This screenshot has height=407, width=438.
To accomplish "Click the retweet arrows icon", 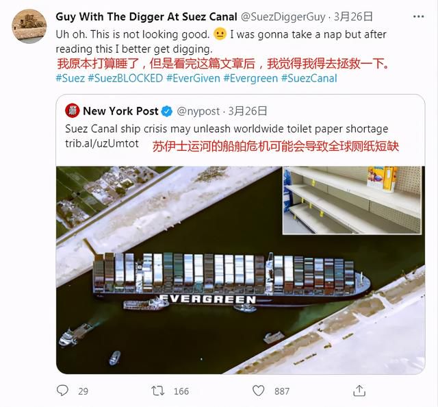I will [x=157, y=391].
